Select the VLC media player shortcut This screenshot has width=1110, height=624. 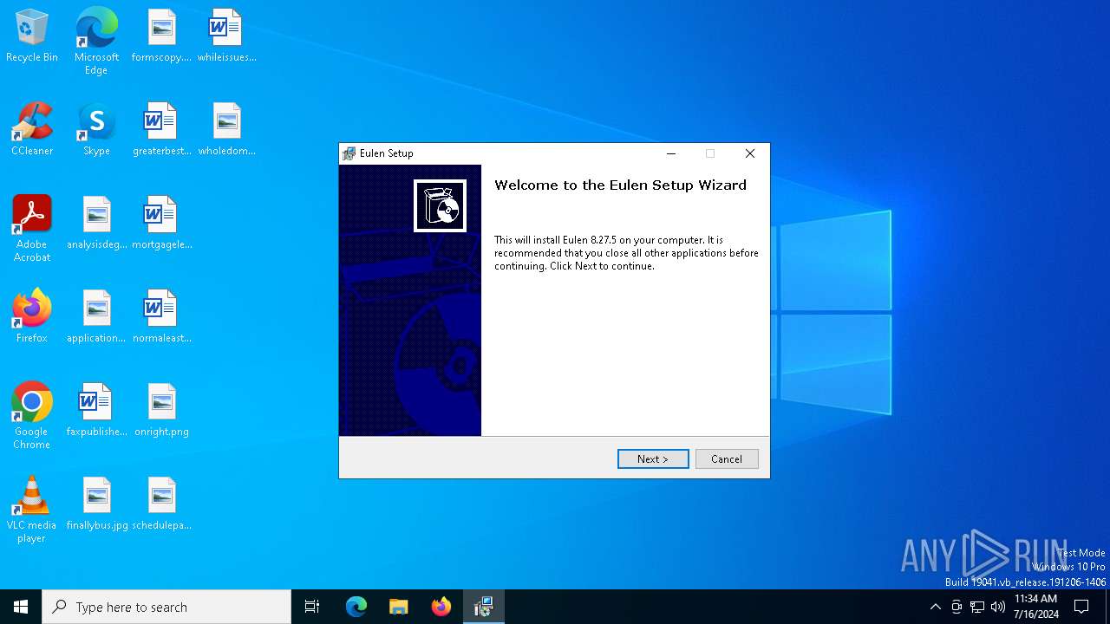(x=32, y=510)
